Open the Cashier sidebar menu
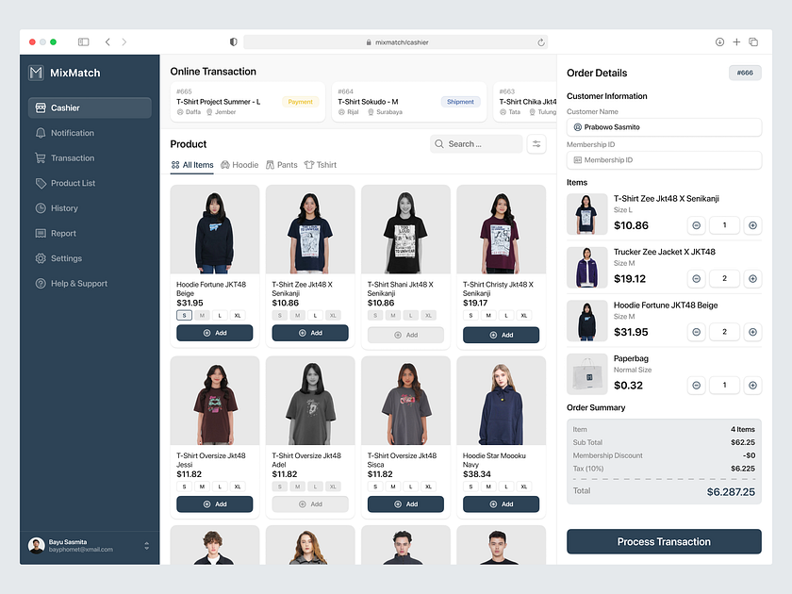792x594 pixels. pyautogui.click(x=90, y=108)
